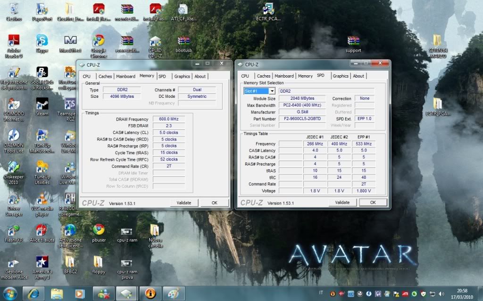Screen dimensions: 483x301
Task: Click the Part Number field F2-9600CL5-2GBTD
Action: coord(301,119)
